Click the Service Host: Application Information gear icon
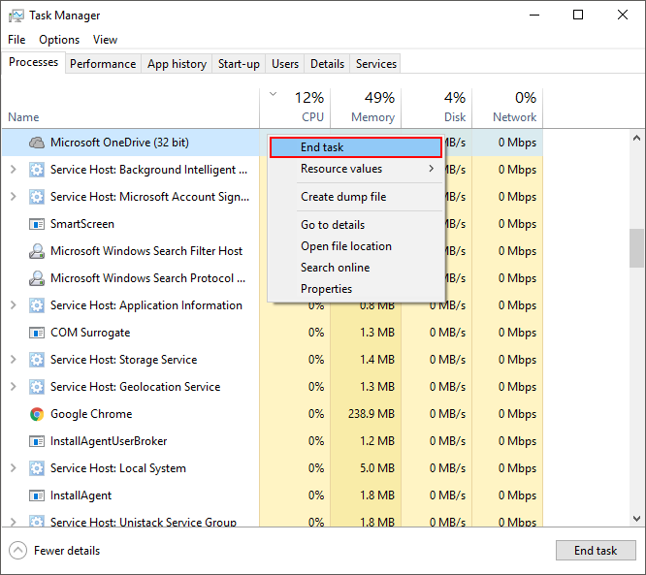Viewport: 646px width, 575px height. click(37, 305)
